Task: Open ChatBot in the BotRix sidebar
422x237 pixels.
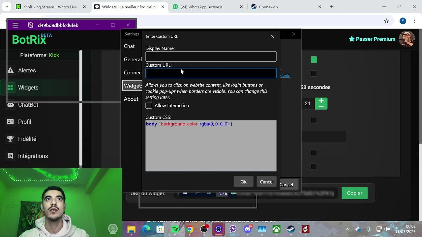Action: (x=28, y=105)
